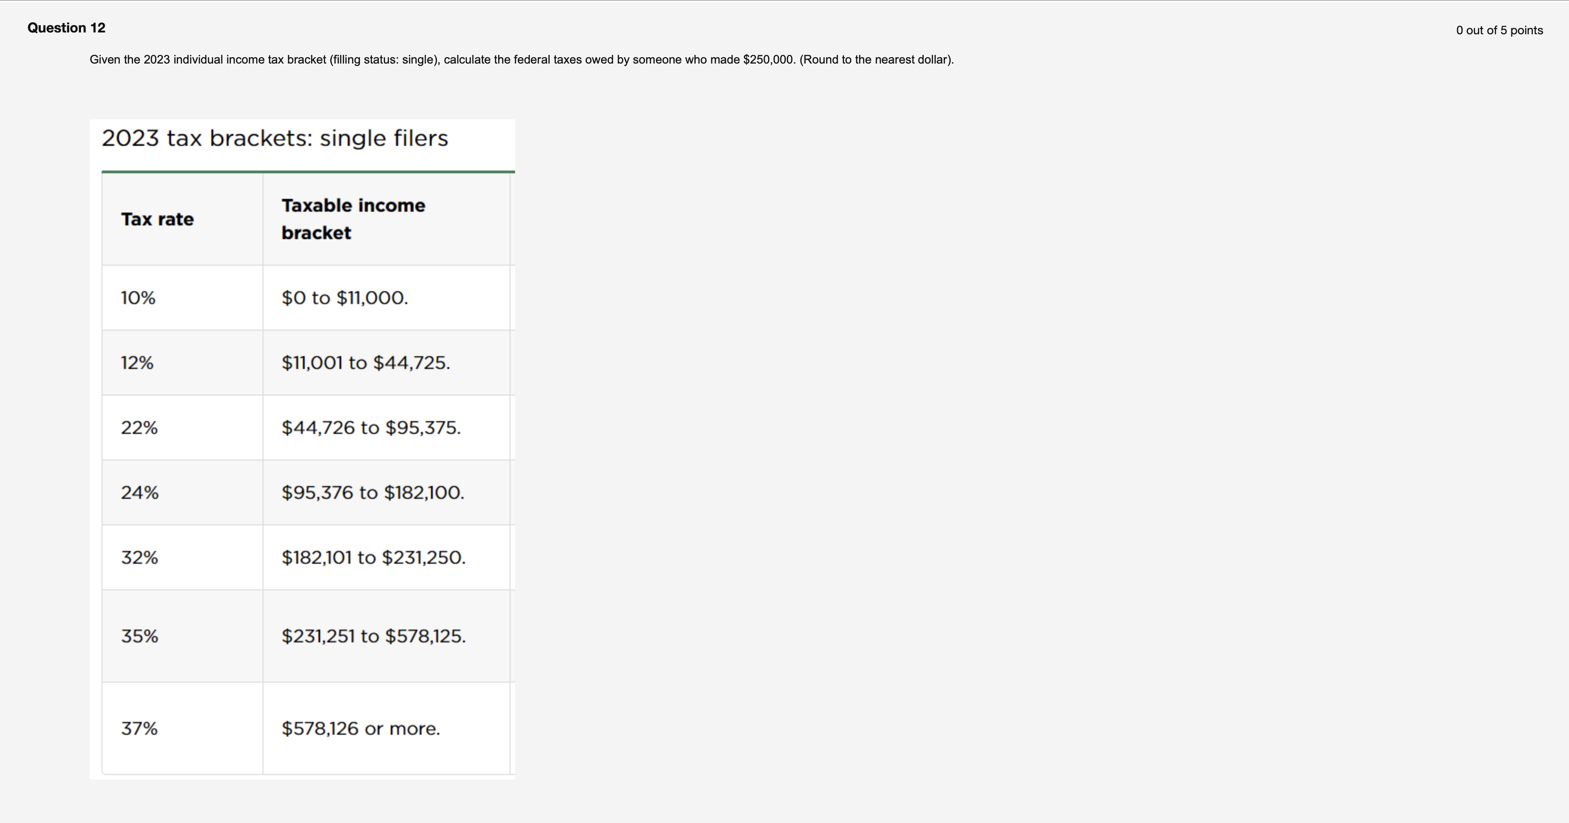Select the $0 to $11,000 bracket cell
Image resolution: width=1569 pixels, height=823 pixels.
[x=345, y=298]
